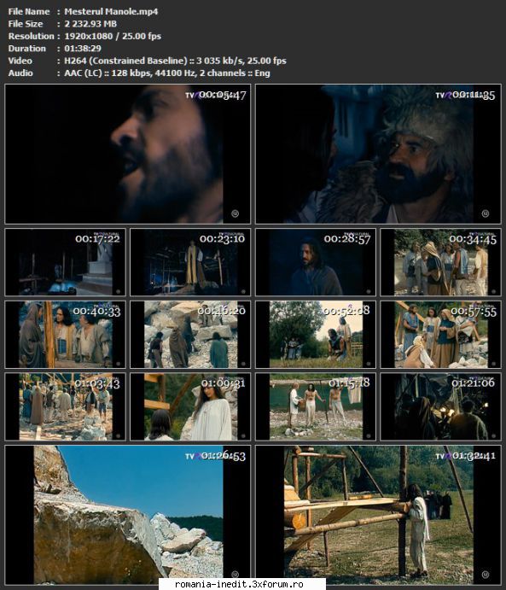Viewport: 506px width, 590px height.
Task: Click the TVR logo in first frame
Action: click(x=194, y=95)
